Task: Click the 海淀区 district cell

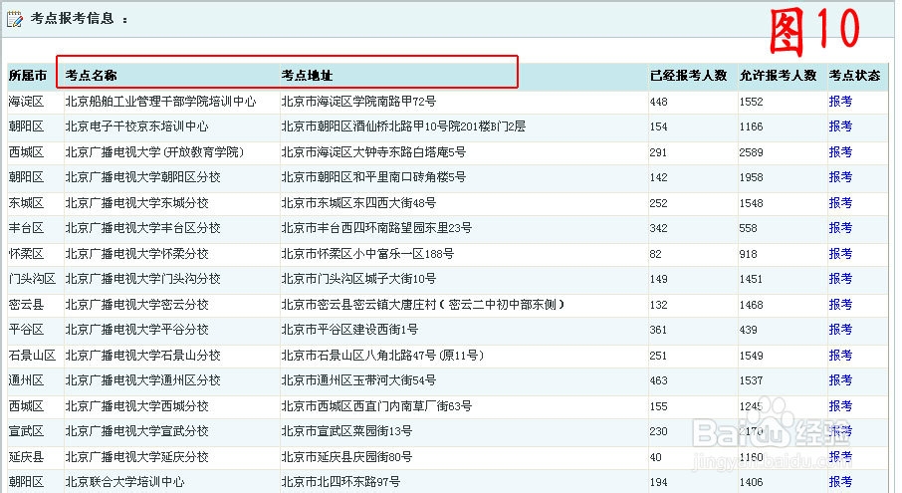Action: [x=27, y=102]
